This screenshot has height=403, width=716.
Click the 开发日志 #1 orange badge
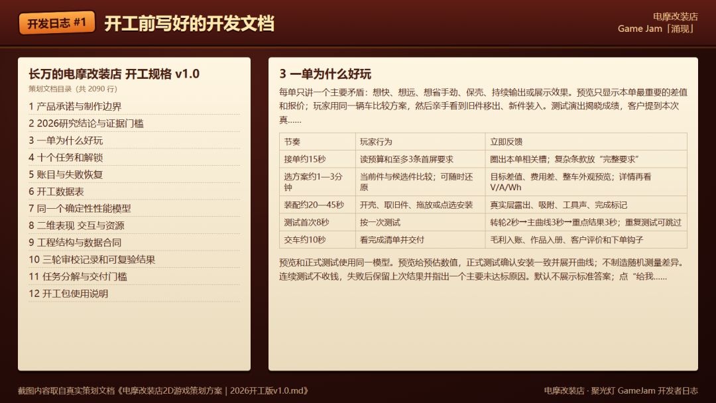[56, 23]
